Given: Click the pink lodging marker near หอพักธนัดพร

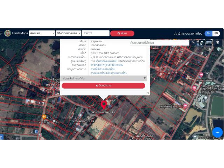Looking at the screenshot, I should (201, 75).
